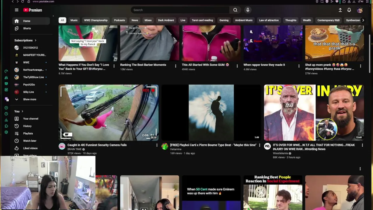Image resolution: width=373 pixels, height=210 pixels.
Task: Reload the page in the browser
Action: click(22, 1)
